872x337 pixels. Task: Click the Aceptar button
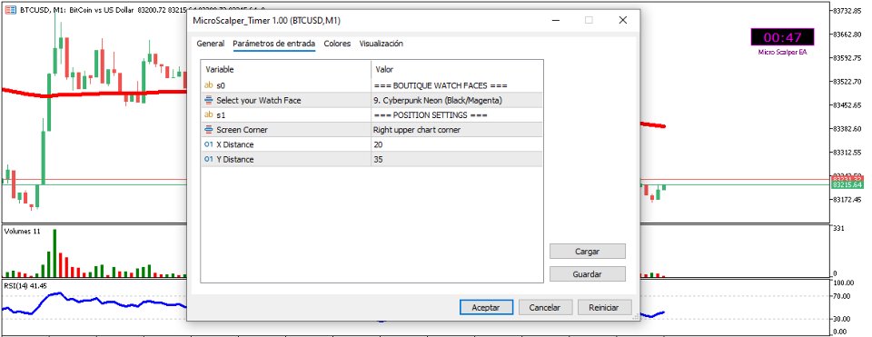(x=485, y=307)
